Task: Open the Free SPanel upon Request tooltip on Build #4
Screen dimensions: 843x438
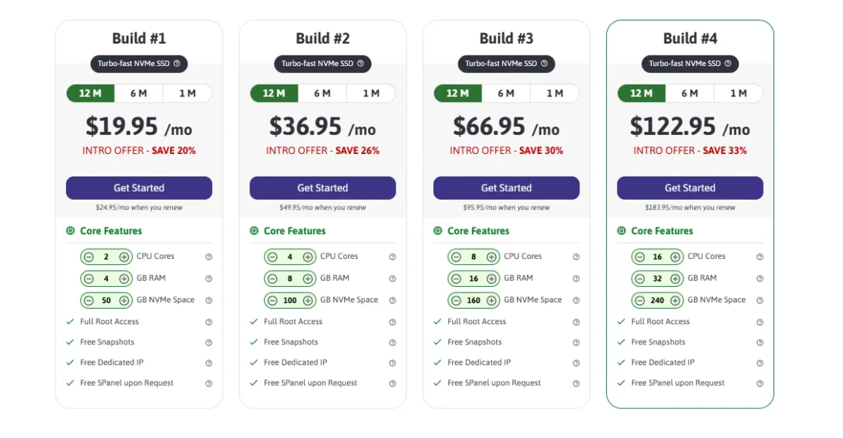Action: click(x=759, y=383)
